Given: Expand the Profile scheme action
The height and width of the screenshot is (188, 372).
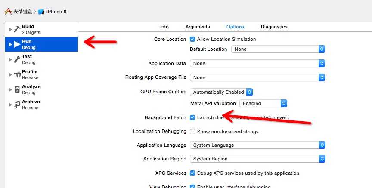Looking at the screenshot, I should (x=10, y=74).
